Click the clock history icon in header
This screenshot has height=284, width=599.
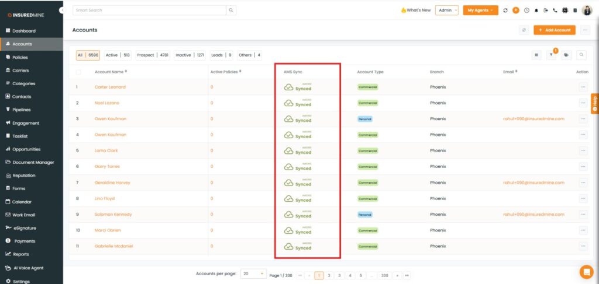coord(526,10)
